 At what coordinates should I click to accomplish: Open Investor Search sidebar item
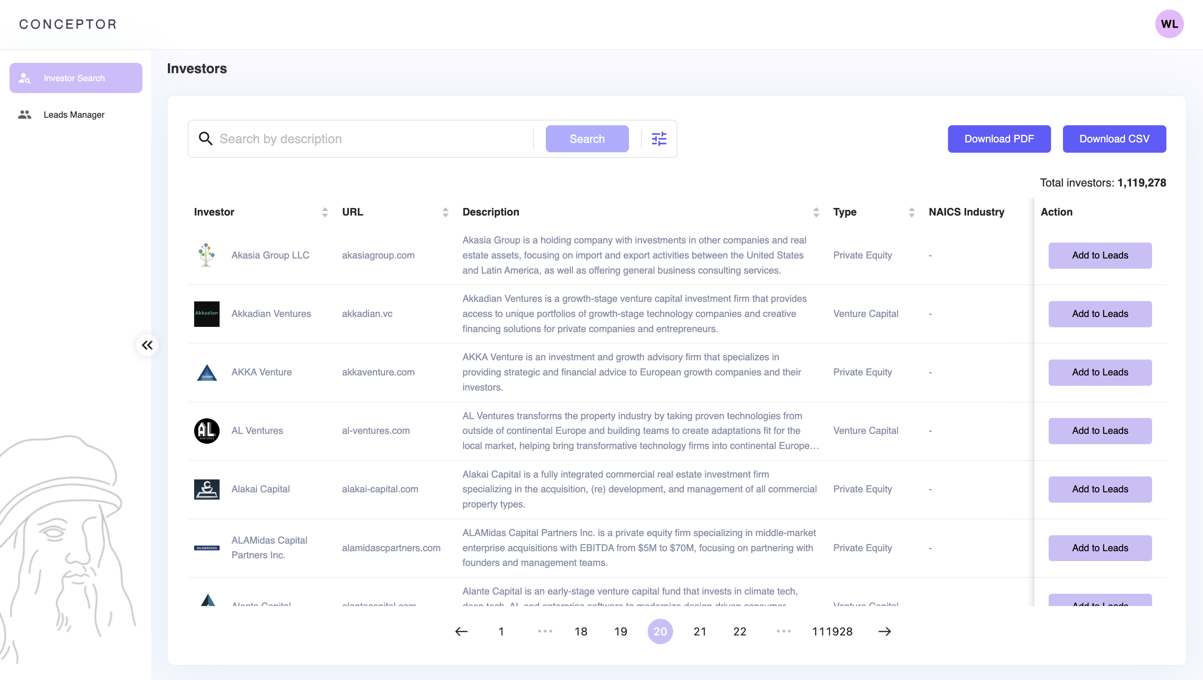(76, 78)
